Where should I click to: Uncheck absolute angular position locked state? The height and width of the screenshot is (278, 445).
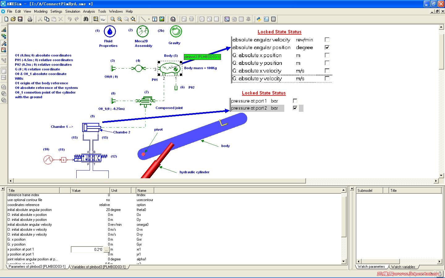(x=327, y=47)
